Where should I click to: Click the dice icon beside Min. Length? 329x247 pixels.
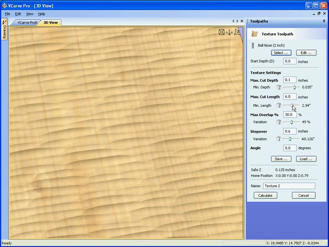pyautogui.click(x=278, y=105)
